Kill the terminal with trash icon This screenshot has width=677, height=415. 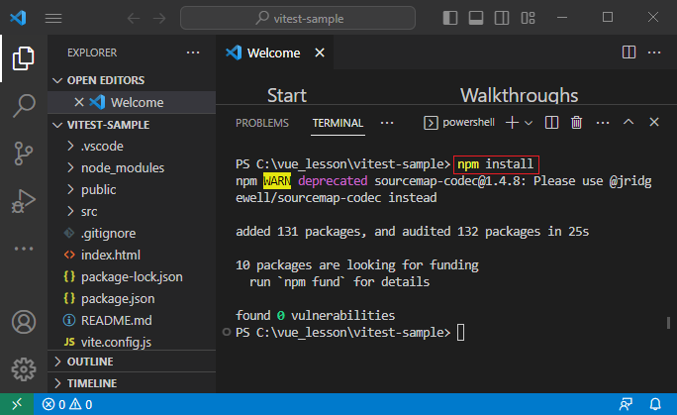(x=576, y=123)
